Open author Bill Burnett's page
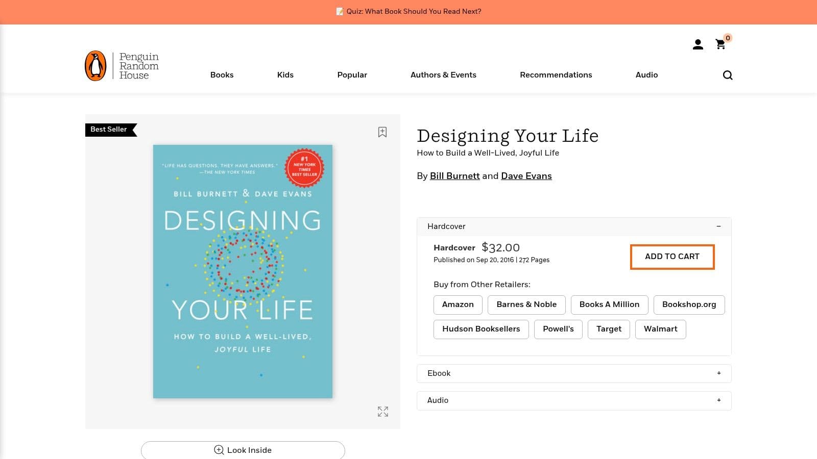 tap(454, 176)
